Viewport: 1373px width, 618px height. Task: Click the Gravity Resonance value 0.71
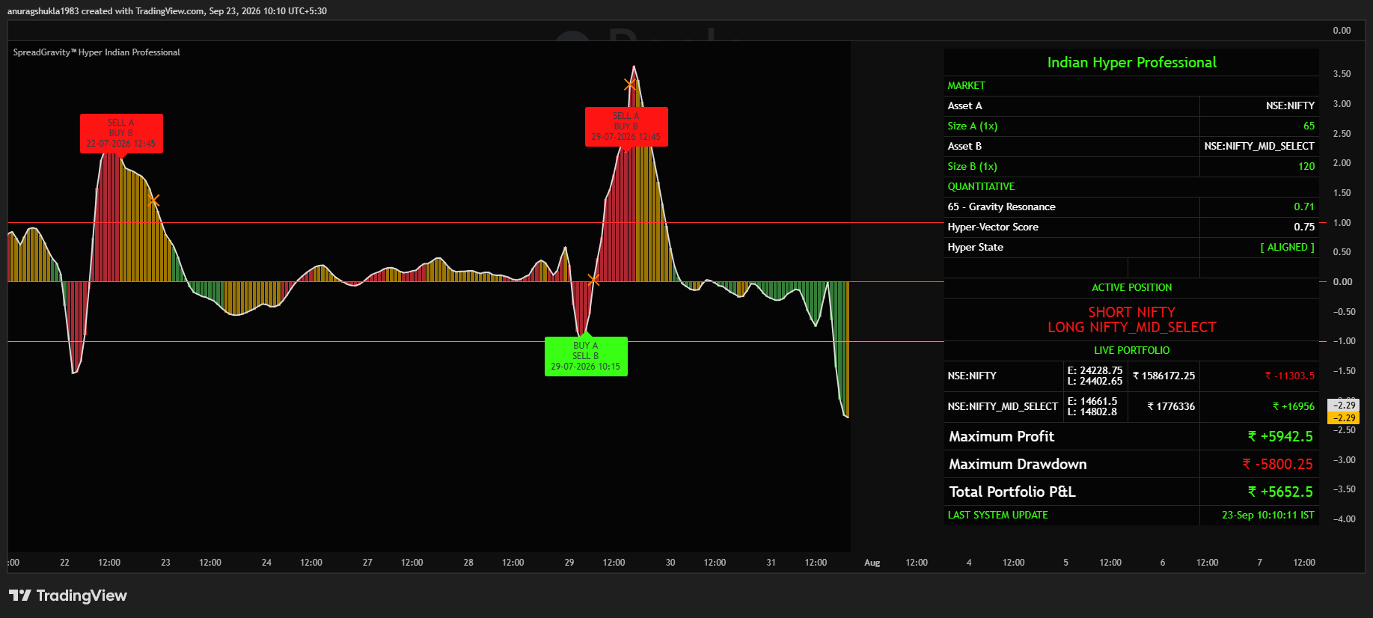[x=1304, y=206]
